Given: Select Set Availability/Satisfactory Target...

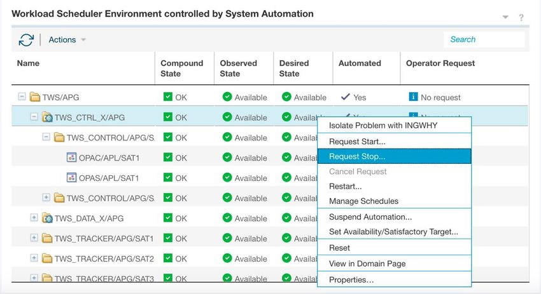Looking at the screenshot, I should [x=394, y=232].
